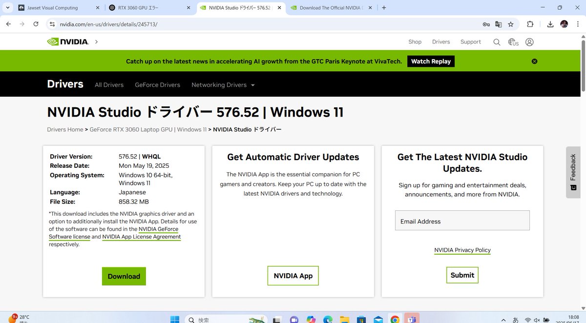Dismiss the green GTC Paris banner
This screenshot has width=586, height=323.
534,61
